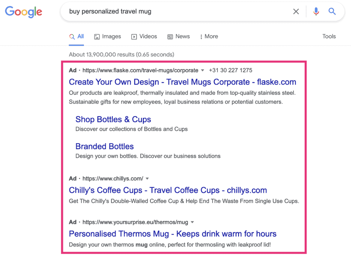
Task: Open the More search categories menu
Action: point(209,36)
